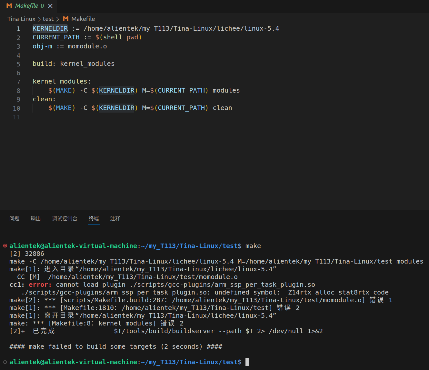
Task: Click line number 8 in the gutter
Action: 18,91
